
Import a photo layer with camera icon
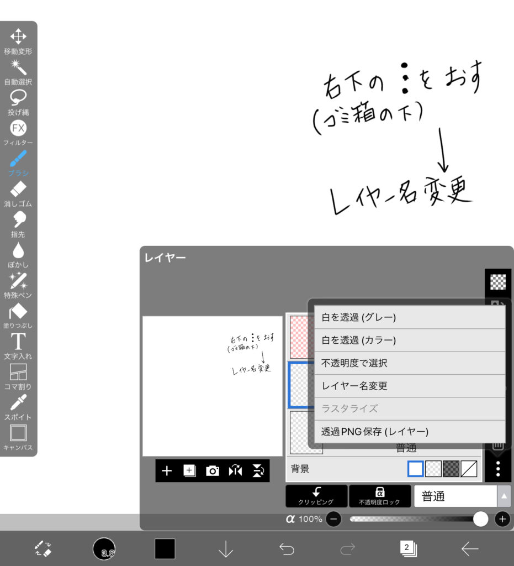pyautogui.click(x=213, y=471)
